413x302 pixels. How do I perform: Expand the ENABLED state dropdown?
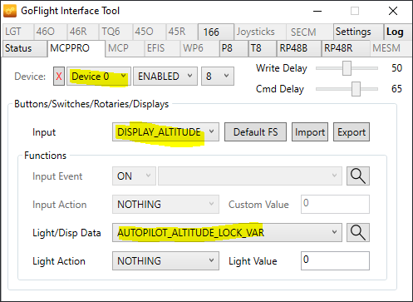click(x=165, y=76)
